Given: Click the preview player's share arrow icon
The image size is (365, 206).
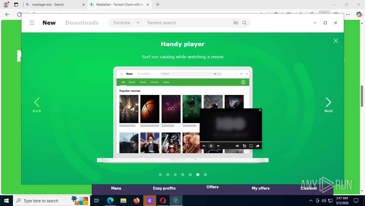Looking at the screenshot, I should coord(258,146).
